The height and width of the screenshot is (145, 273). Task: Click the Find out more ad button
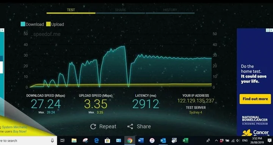point(255,99)
